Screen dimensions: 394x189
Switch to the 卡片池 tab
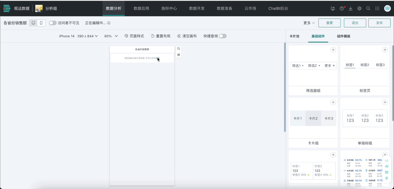(294, 36)
